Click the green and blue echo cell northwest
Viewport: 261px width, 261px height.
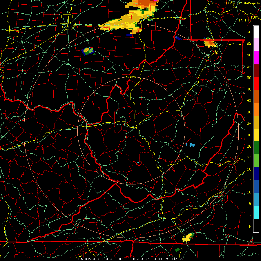pos(88,51)
